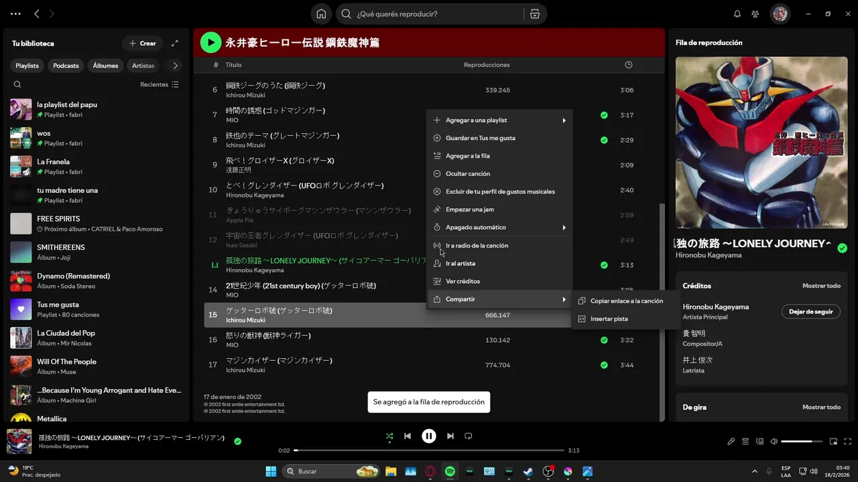Choose Copiar enlace a la canción
This screenshot has width=858, height=482.
coord(626,301)
